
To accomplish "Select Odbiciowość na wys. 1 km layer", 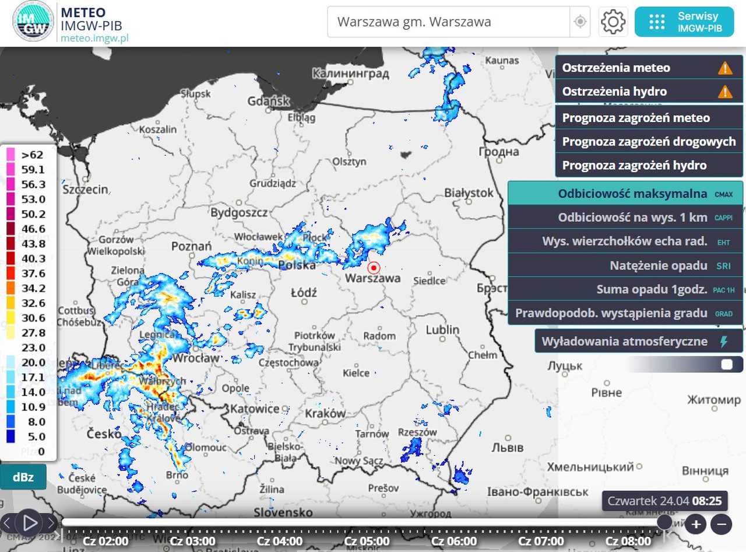I will 626,217.
